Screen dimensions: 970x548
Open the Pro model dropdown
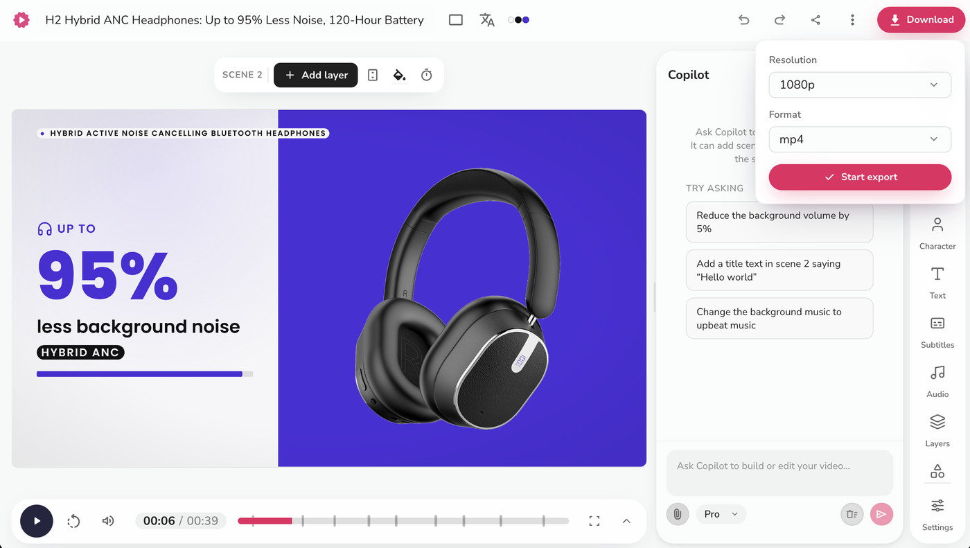tap(721, 514)
